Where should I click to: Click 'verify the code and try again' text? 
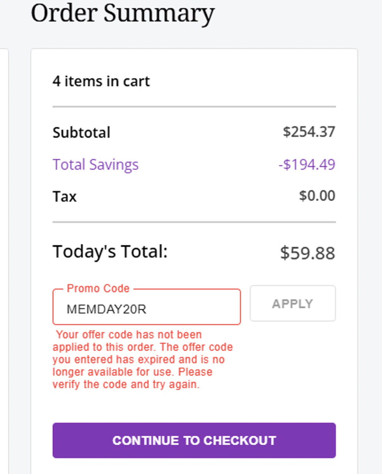[x=126, y=385]
